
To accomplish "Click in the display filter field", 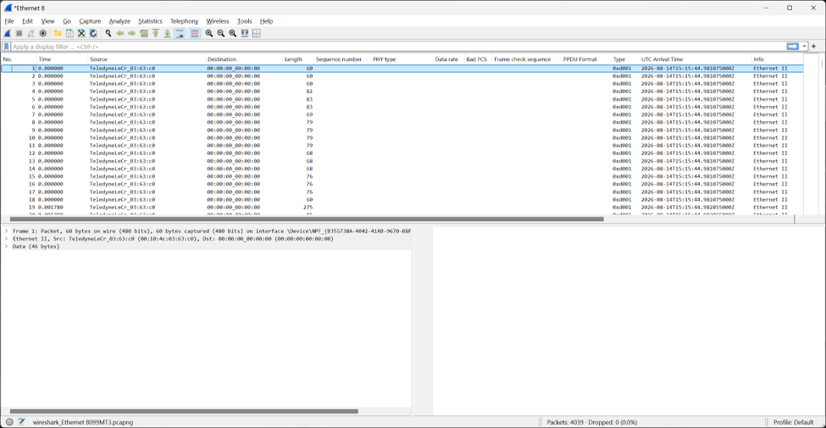I will [x=397, y=47].
